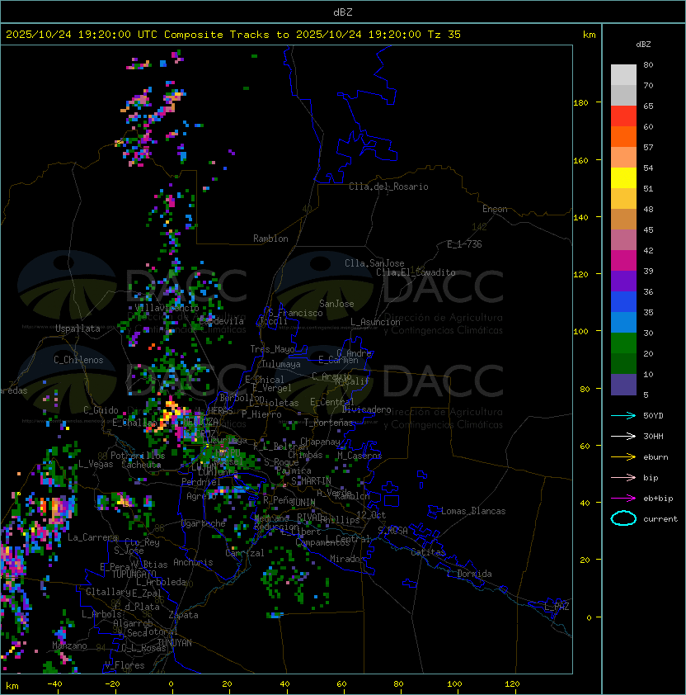686x695 pixels.
Task: Select the mauve 42-45 dBZ legend swatch
Action: 623,240
